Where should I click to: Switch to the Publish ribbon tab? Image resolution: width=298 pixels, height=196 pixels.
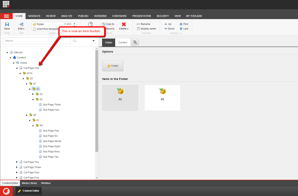[83, 16]
